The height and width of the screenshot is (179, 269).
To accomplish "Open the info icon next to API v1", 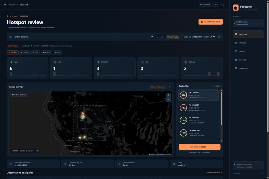I will pos(223,5).
